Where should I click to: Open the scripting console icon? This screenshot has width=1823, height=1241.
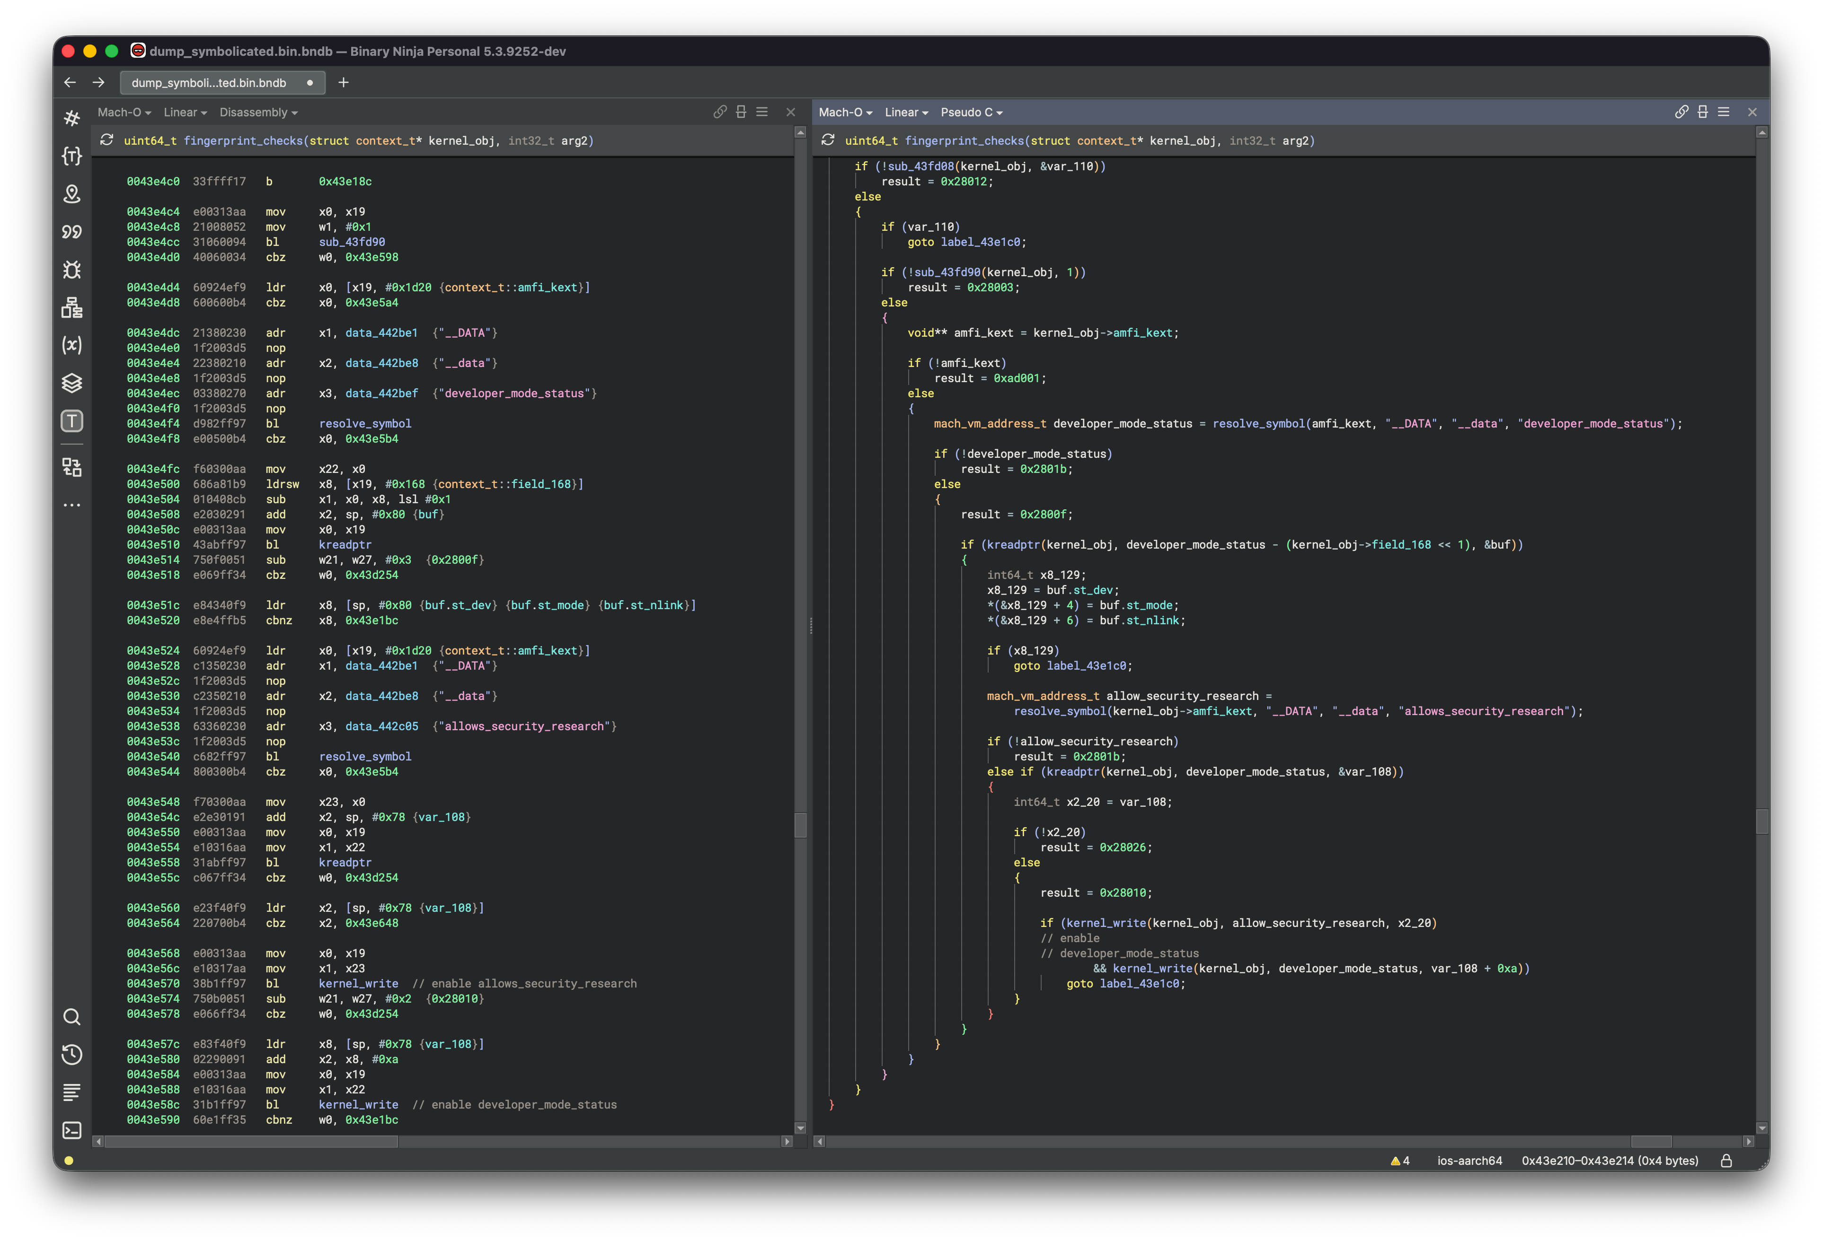[x=72, y=1130]
